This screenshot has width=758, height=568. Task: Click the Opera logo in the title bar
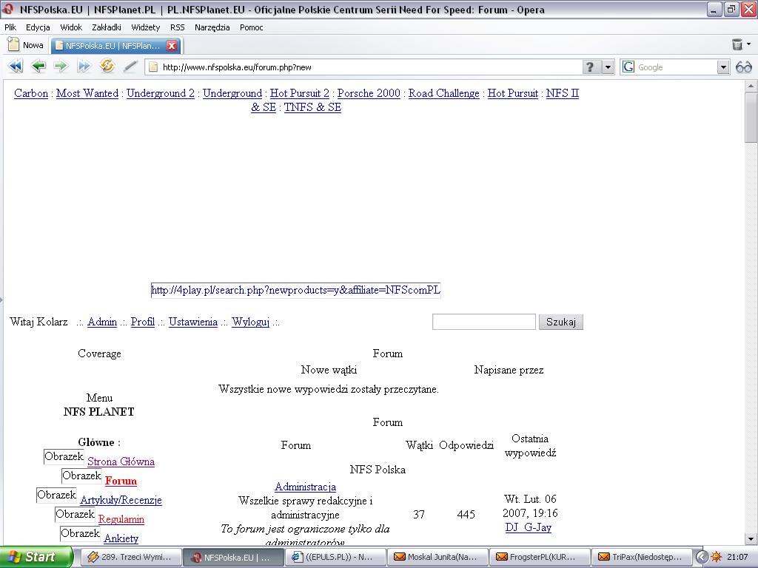(x=8, y=9)
